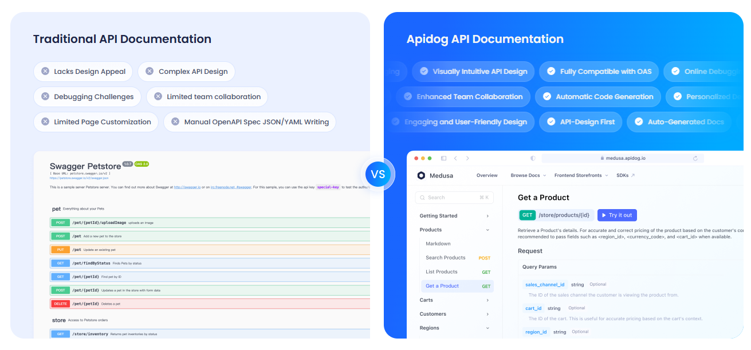The image size is (751, 350).
Task: Click the X icon beside Limited Page Customization
Action: point(45,122)
